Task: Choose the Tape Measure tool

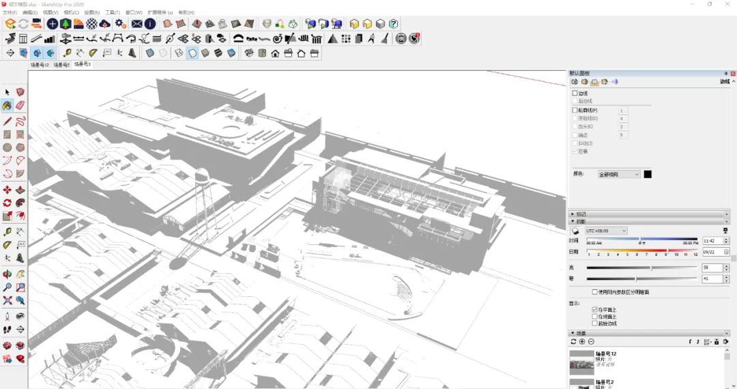Action: click(x=7, y=231)
